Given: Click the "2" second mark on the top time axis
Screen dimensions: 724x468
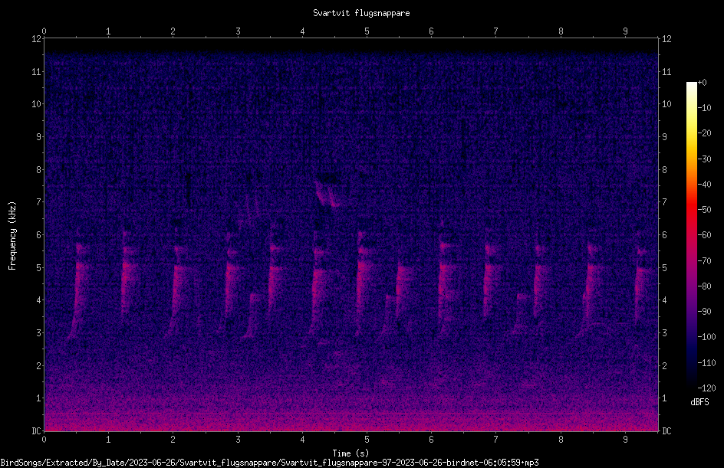Looking at the screenshot, I should [173, 31].
